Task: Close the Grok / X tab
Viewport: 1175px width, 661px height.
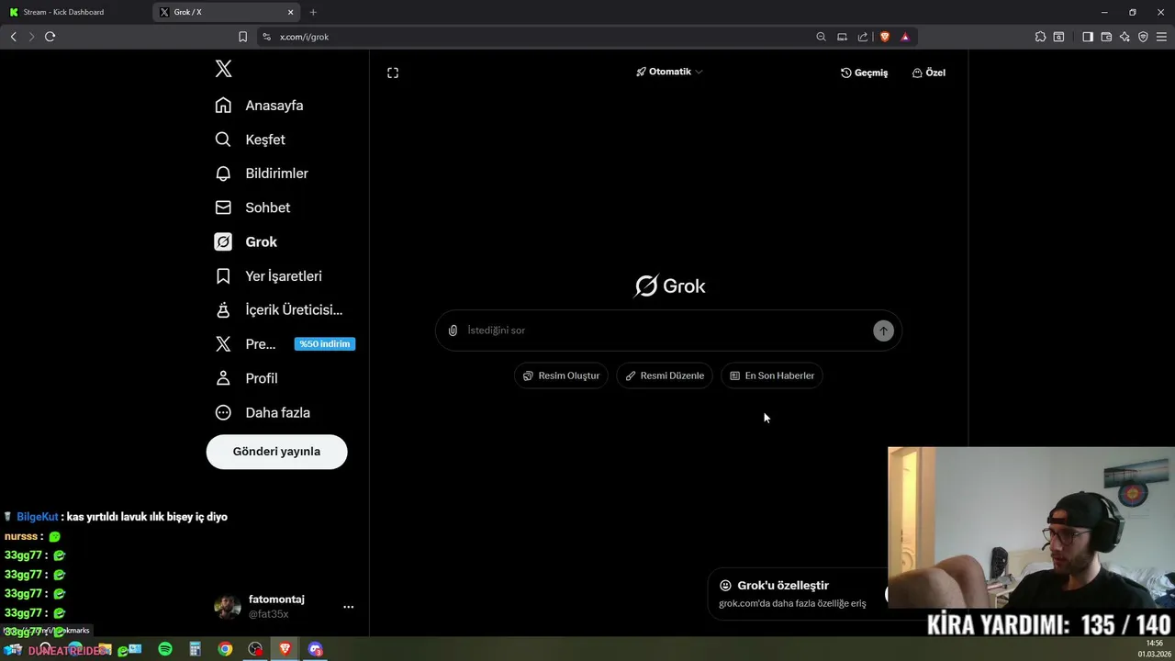Action: [291, 12]
